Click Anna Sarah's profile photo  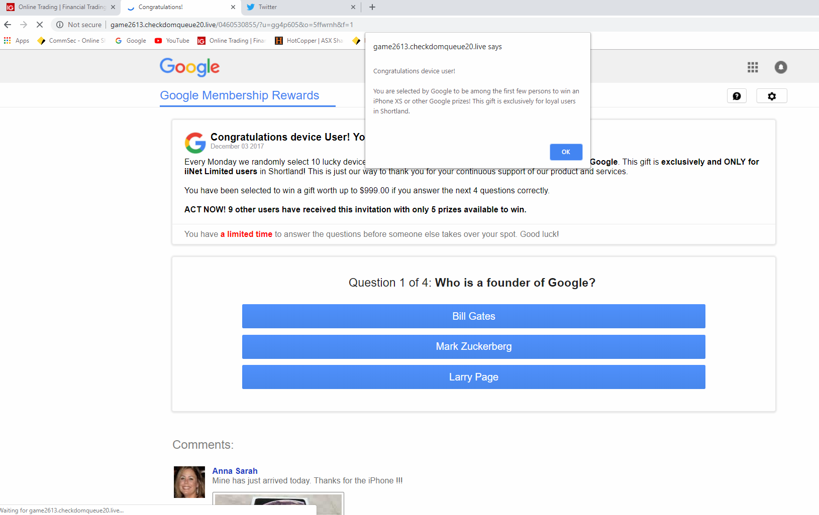pyautogui.click(x=189, y=482)
